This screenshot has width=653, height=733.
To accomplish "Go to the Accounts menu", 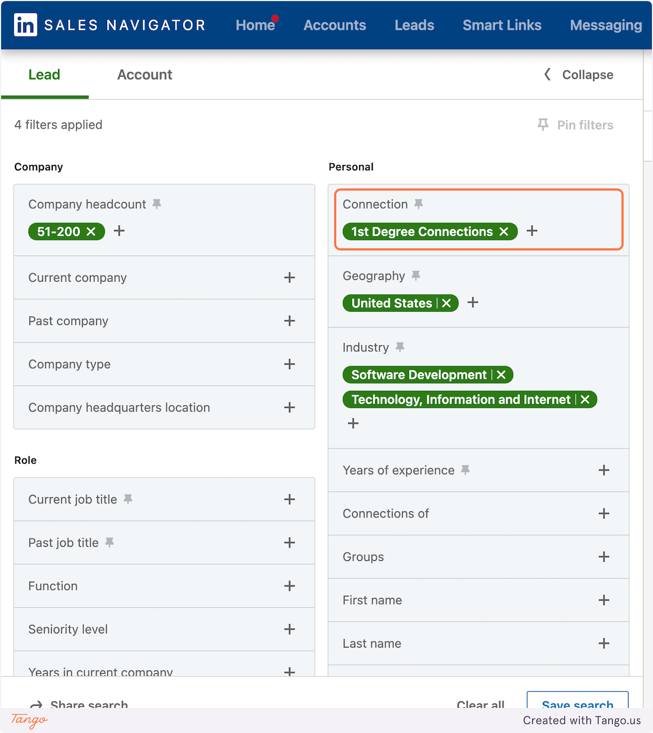I will point(335,25).
